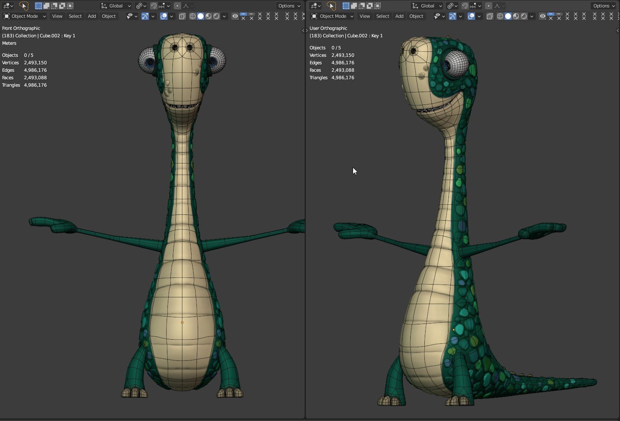620x421 pixels.
Task: Click Options button in the right viewport
Action: (x=604, y=6)
